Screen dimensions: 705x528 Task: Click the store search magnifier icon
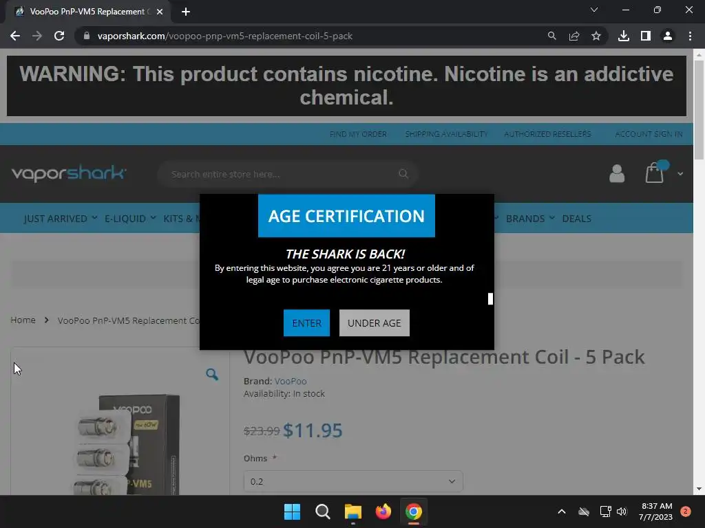tap(403, 174)
